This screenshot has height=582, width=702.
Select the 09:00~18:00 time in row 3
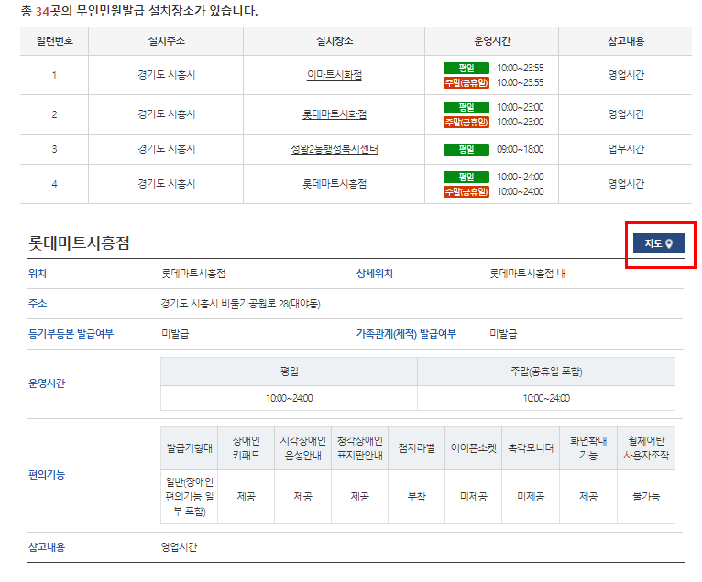[x=521, y=149]
